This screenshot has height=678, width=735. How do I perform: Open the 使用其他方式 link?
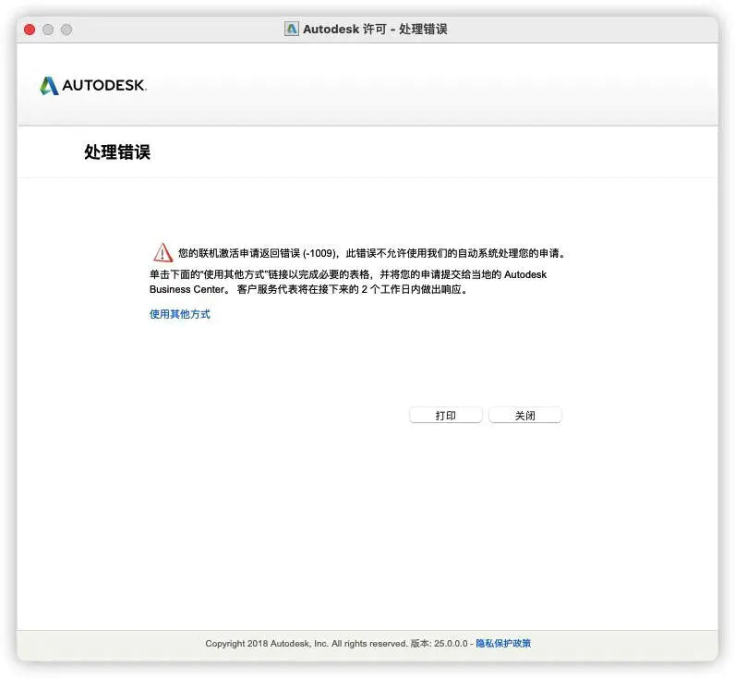(x=180, y=314)
